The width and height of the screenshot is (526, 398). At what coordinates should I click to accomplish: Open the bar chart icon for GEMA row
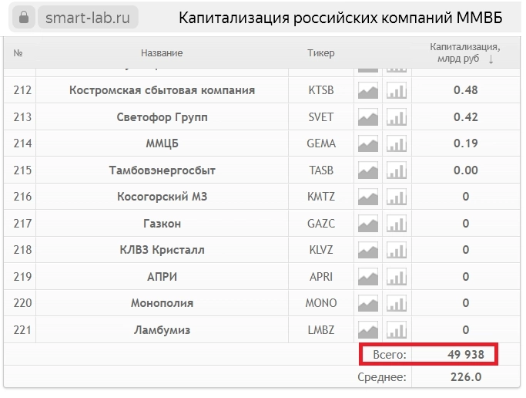396,143
